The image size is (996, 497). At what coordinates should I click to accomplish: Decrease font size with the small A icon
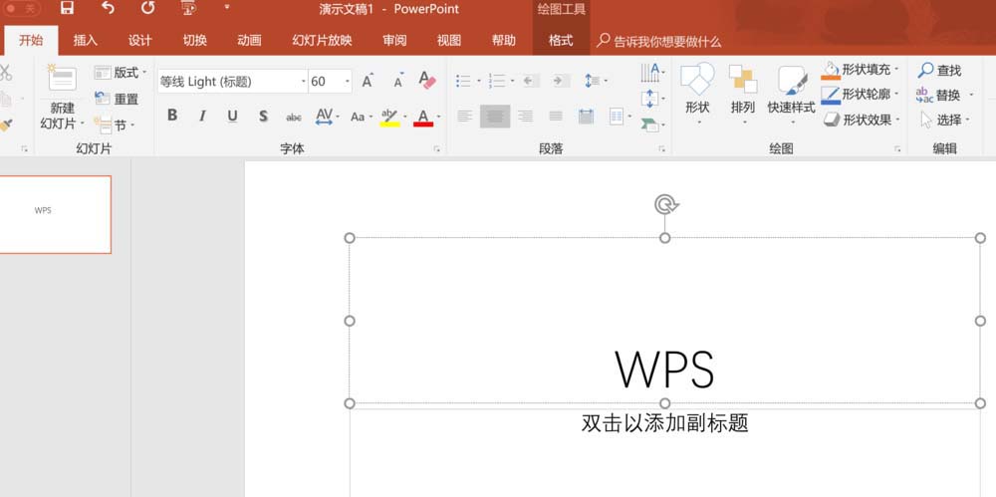pos(398,81)
